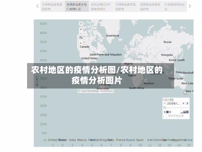Zoom in on the map with plus

81,30
